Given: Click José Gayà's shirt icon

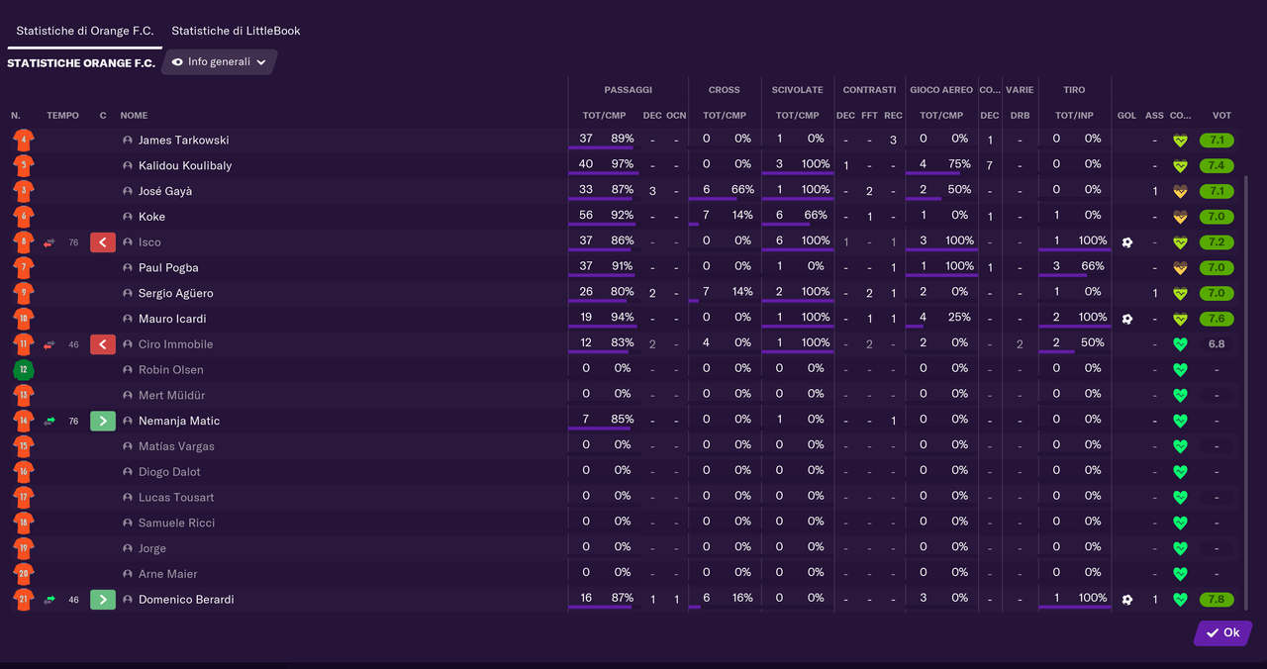Looking at the screenshot, I should 24,191.
